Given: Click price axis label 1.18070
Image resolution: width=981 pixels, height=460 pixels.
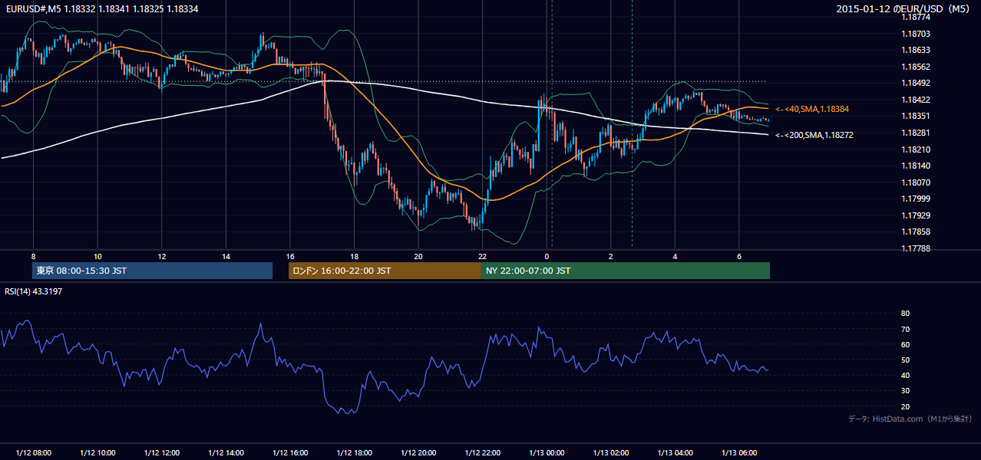Looking at the screenshot, I should [x=916, y=182].
